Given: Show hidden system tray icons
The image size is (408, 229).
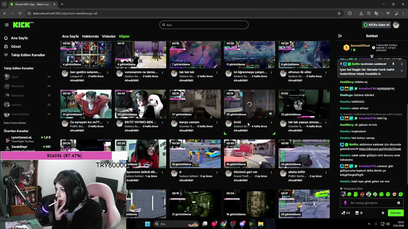Looking at the screenshot, I should [x=369, y=224].
